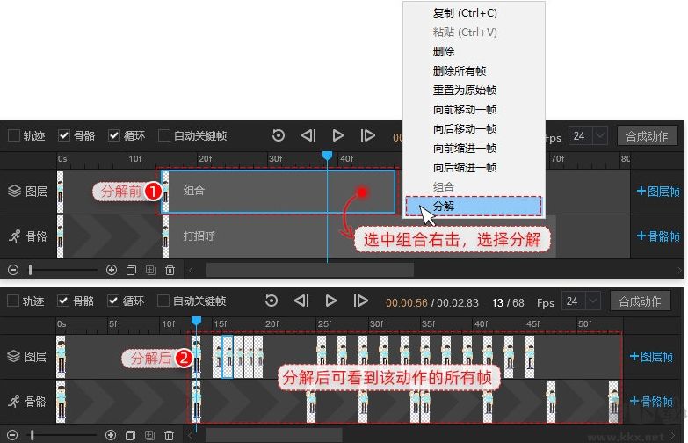688x443 pixels.
Task: Add layer frame via +图层帧 upper panel
Action: tap(658, 192)
